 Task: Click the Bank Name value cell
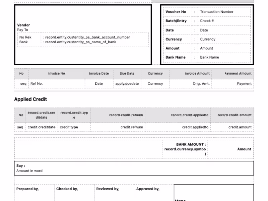tap(224, 57)
